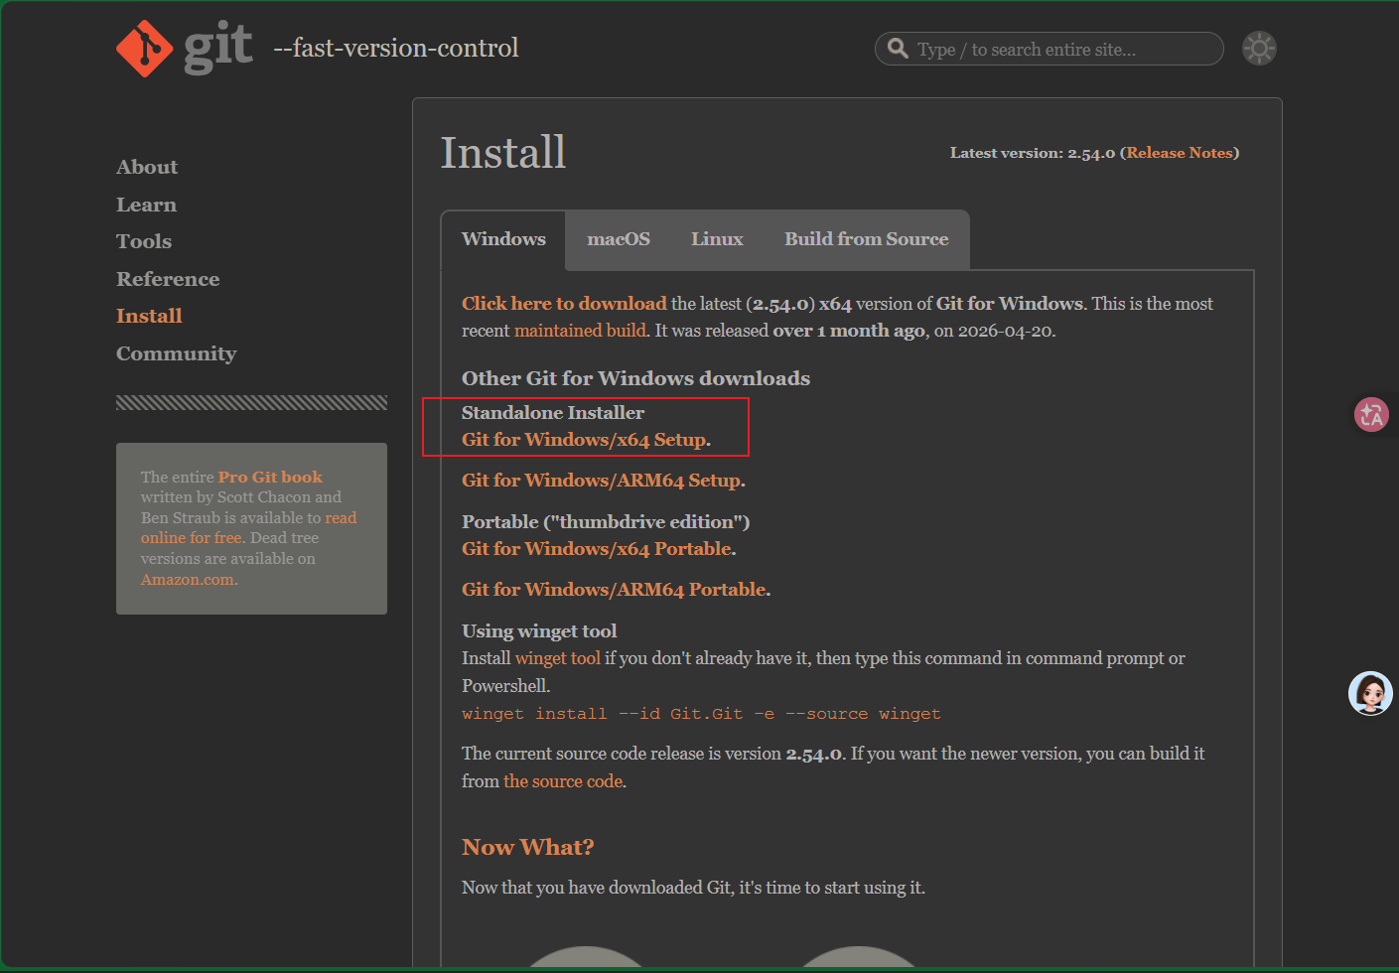Click the magnifier icon in search box

point(898,49)
